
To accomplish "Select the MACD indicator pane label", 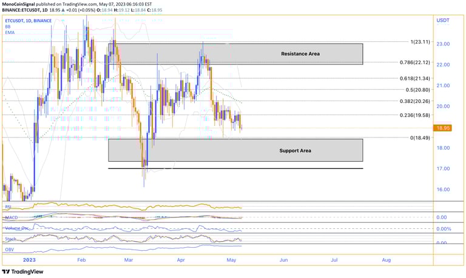I will point(12,217).
